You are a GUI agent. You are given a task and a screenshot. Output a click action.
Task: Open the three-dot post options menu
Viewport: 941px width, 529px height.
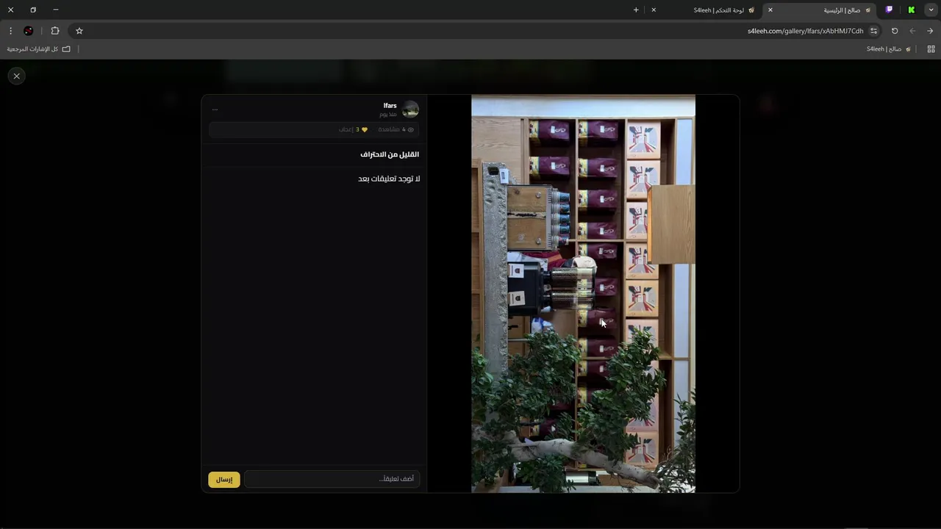[x=215, y=109]
